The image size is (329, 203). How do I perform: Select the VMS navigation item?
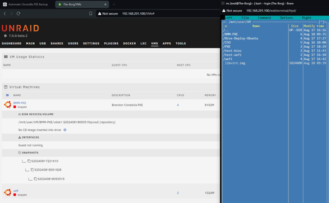pos(154,43)
